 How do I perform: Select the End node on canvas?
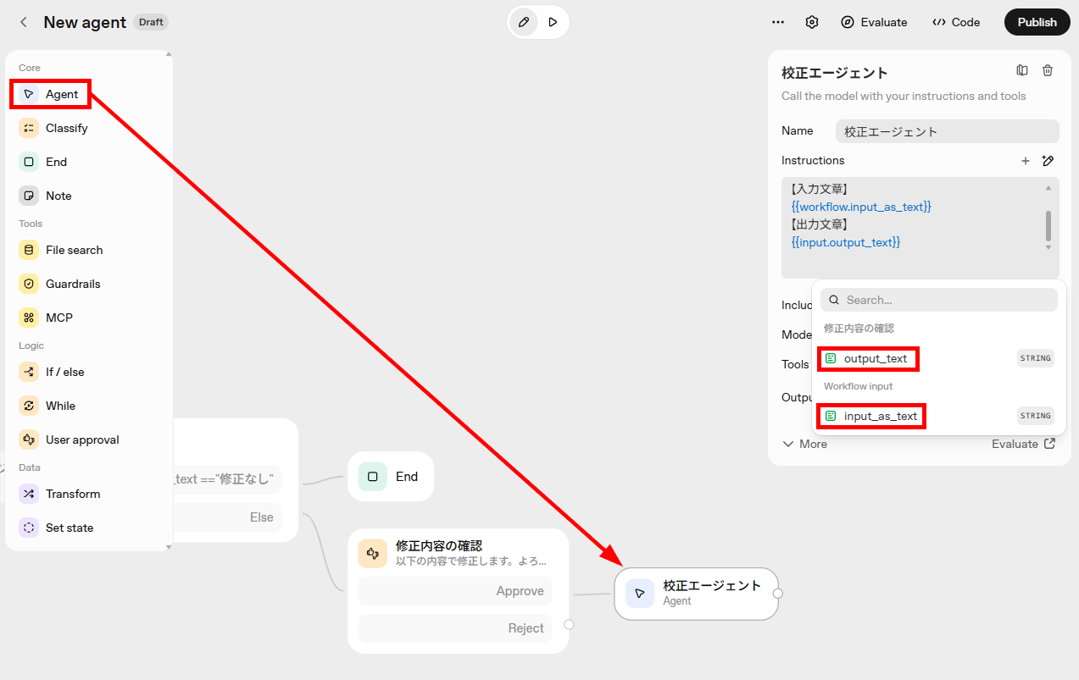391,477
